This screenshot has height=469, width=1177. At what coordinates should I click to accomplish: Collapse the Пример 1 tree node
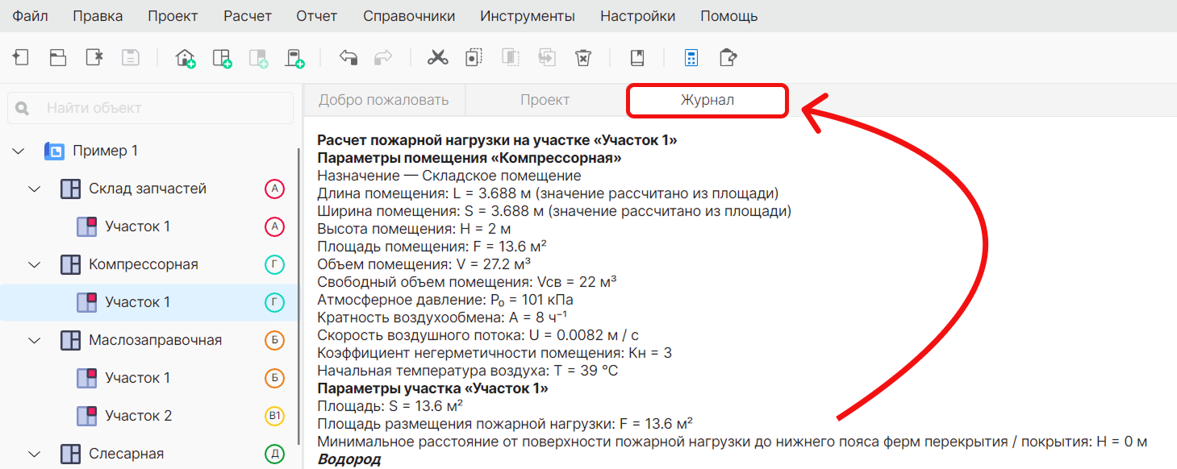pos(19,151)
